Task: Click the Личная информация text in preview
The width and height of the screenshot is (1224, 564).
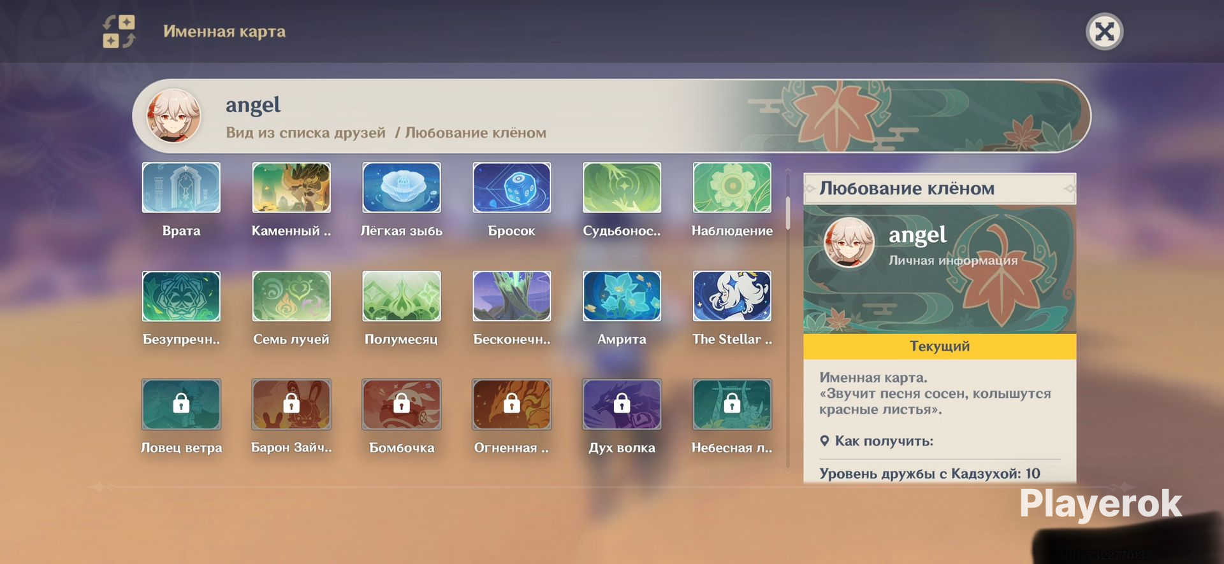Action: 953,260
